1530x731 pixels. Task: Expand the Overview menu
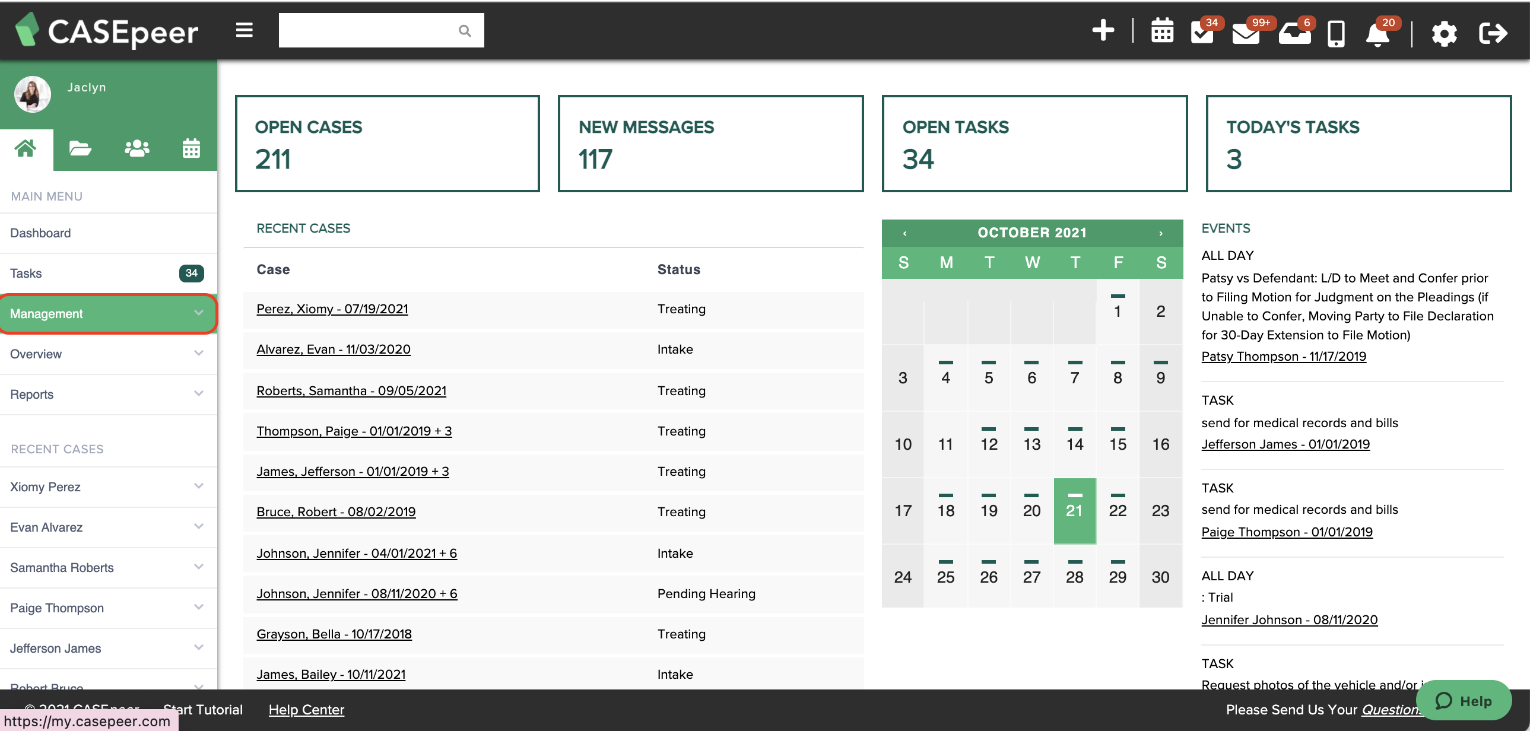point(108,354)
